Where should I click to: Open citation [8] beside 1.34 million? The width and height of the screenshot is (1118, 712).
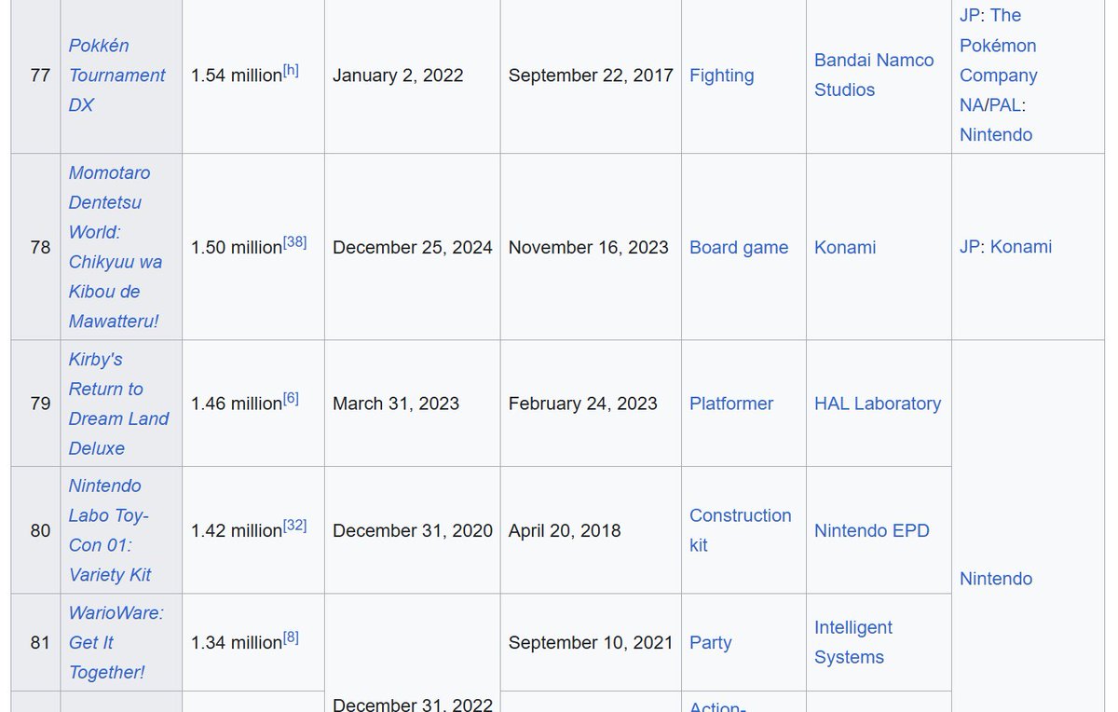291,637
